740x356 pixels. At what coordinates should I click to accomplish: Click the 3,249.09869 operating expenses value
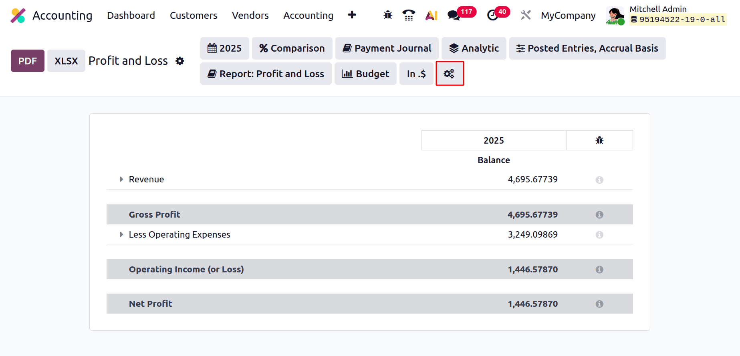click(x=532, y=234)
